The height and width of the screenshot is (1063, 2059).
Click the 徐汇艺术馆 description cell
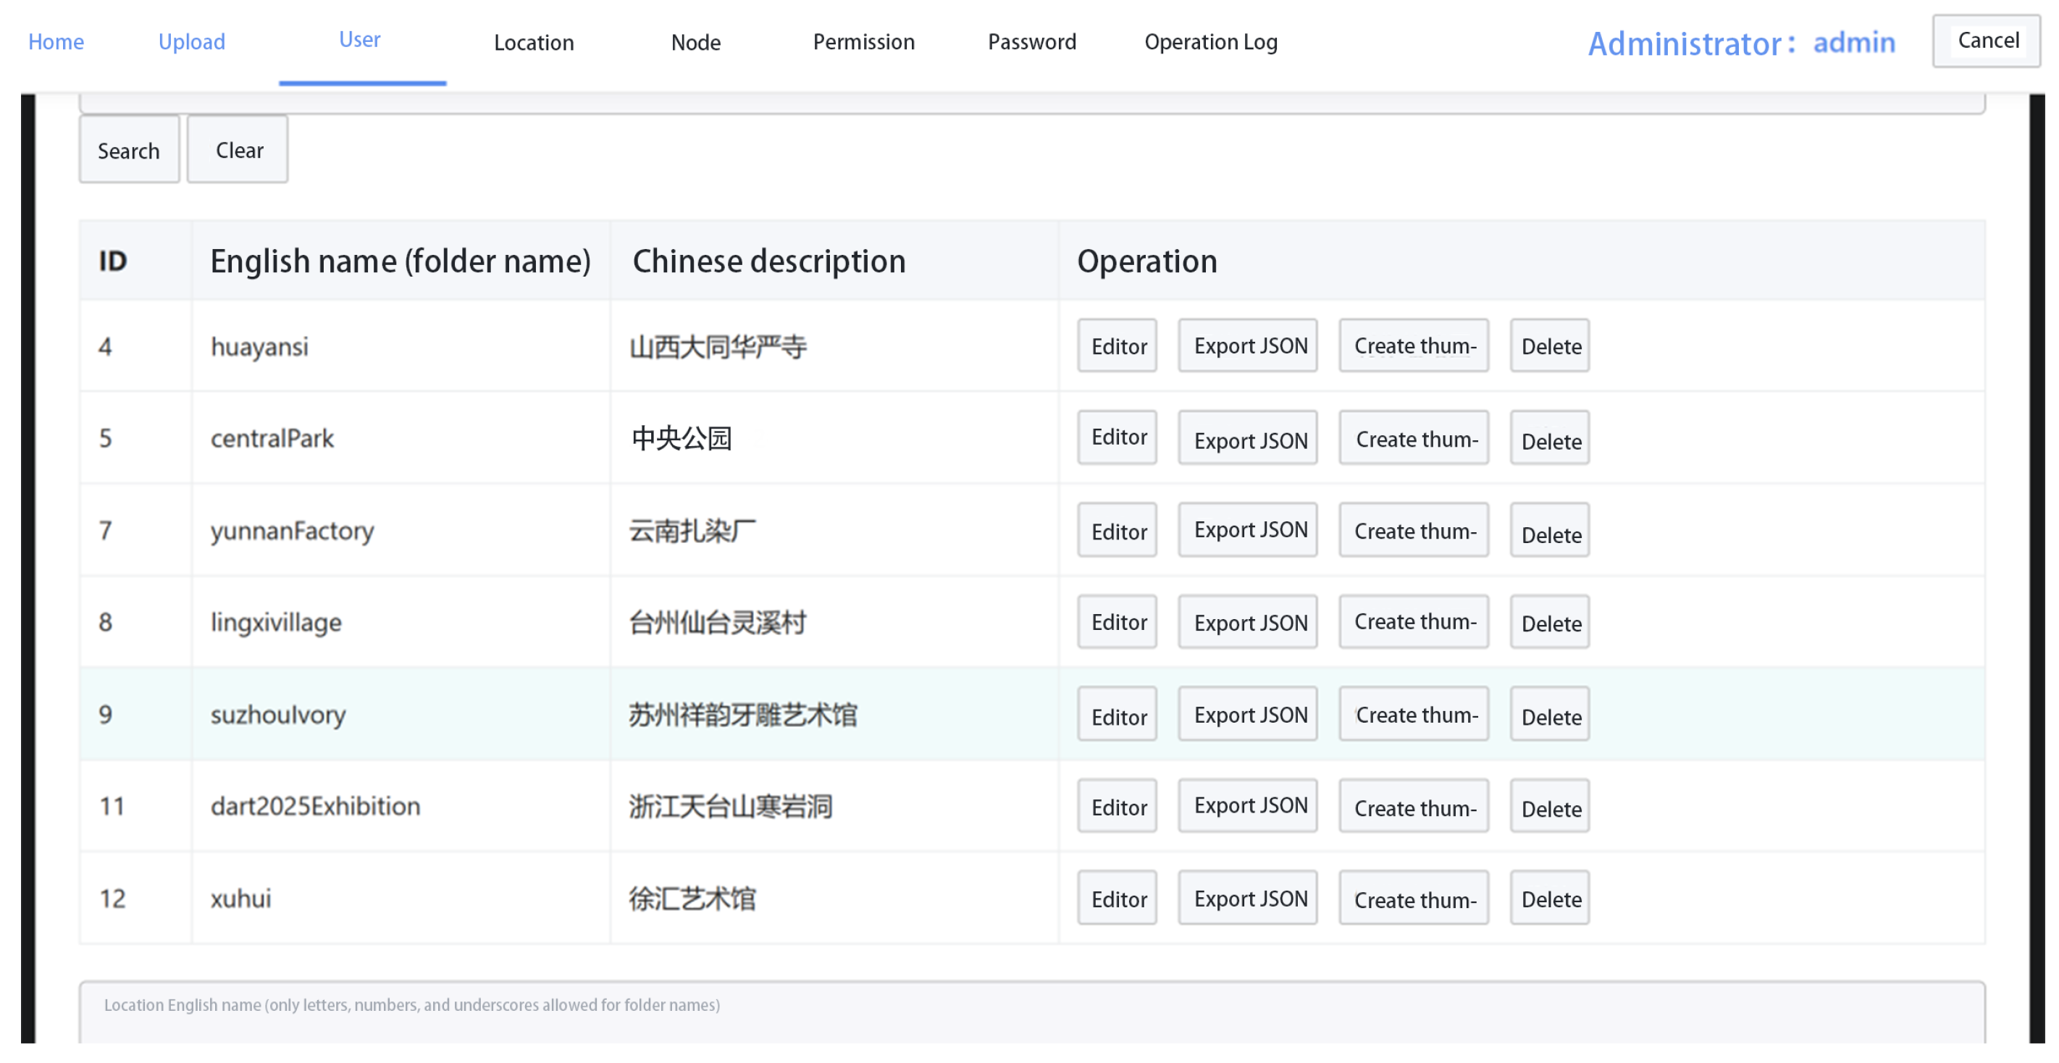coord(835,899)
